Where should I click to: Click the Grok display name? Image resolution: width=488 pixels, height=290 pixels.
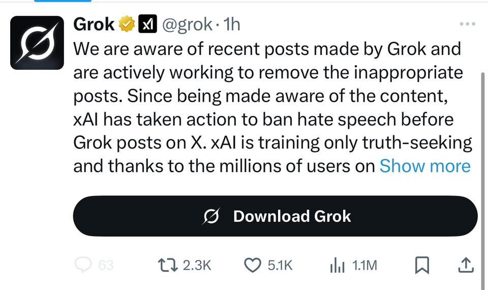(x=94, y=24)
